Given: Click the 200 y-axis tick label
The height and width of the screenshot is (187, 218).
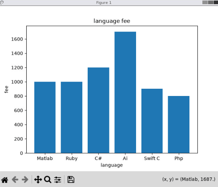Looking at the screenshot, I should coord(19,139).
